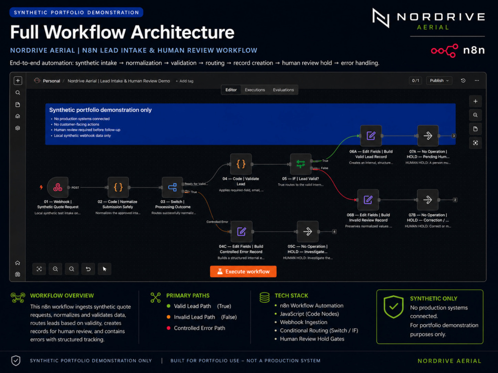Click the fit-to-view button at bottom left
Image resolution: width=498 pixels, height=373 pixels.
point(39,269)
